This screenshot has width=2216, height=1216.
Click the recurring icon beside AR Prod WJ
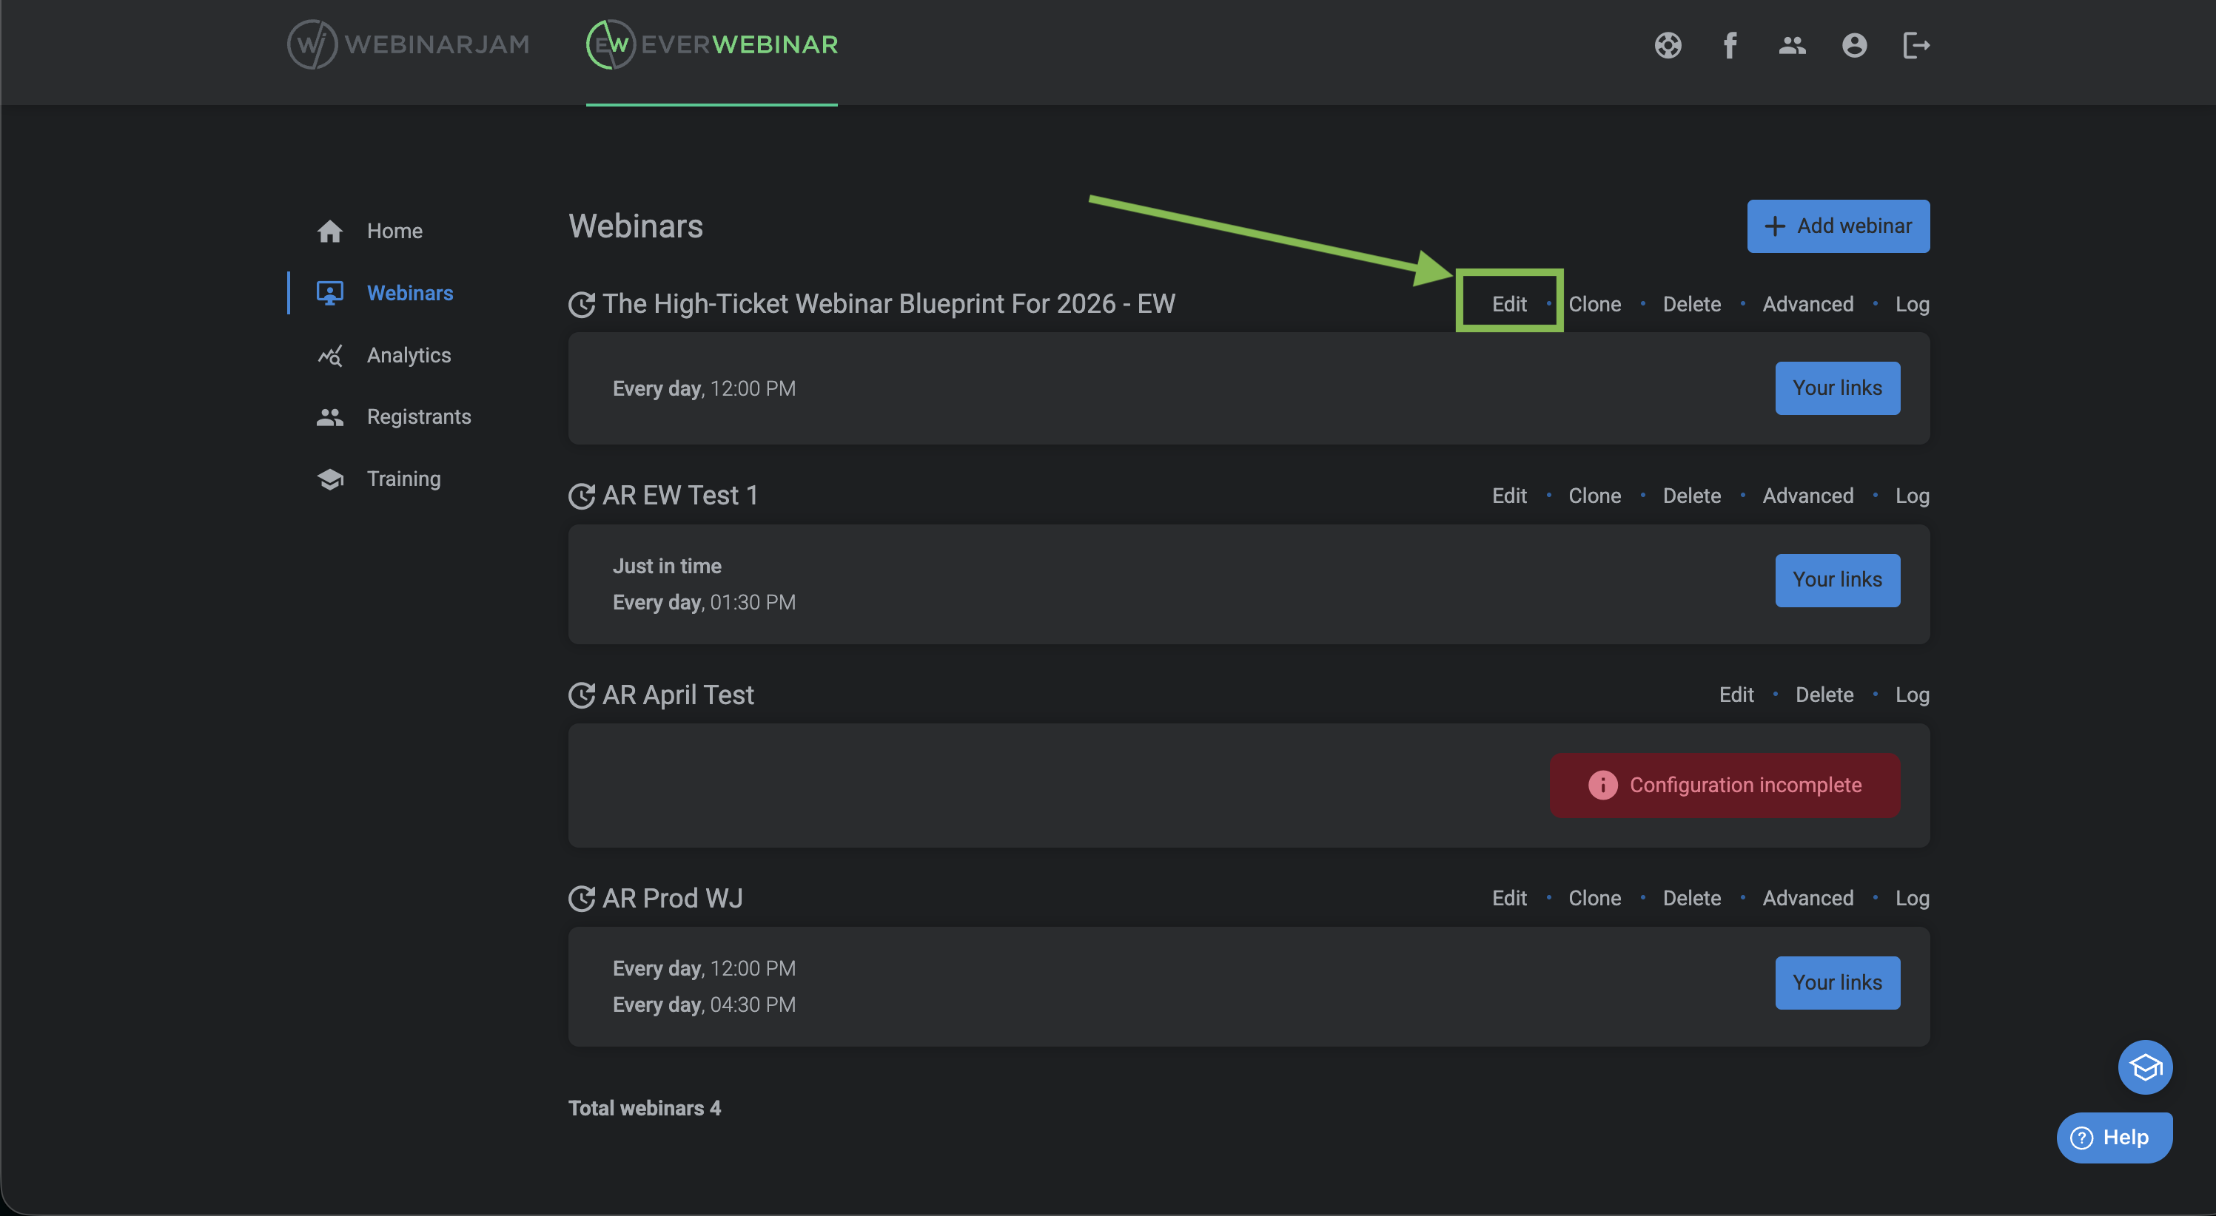(x=582, y=899)
